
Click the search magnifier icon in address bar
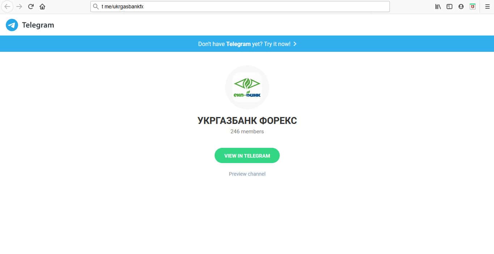96,7
